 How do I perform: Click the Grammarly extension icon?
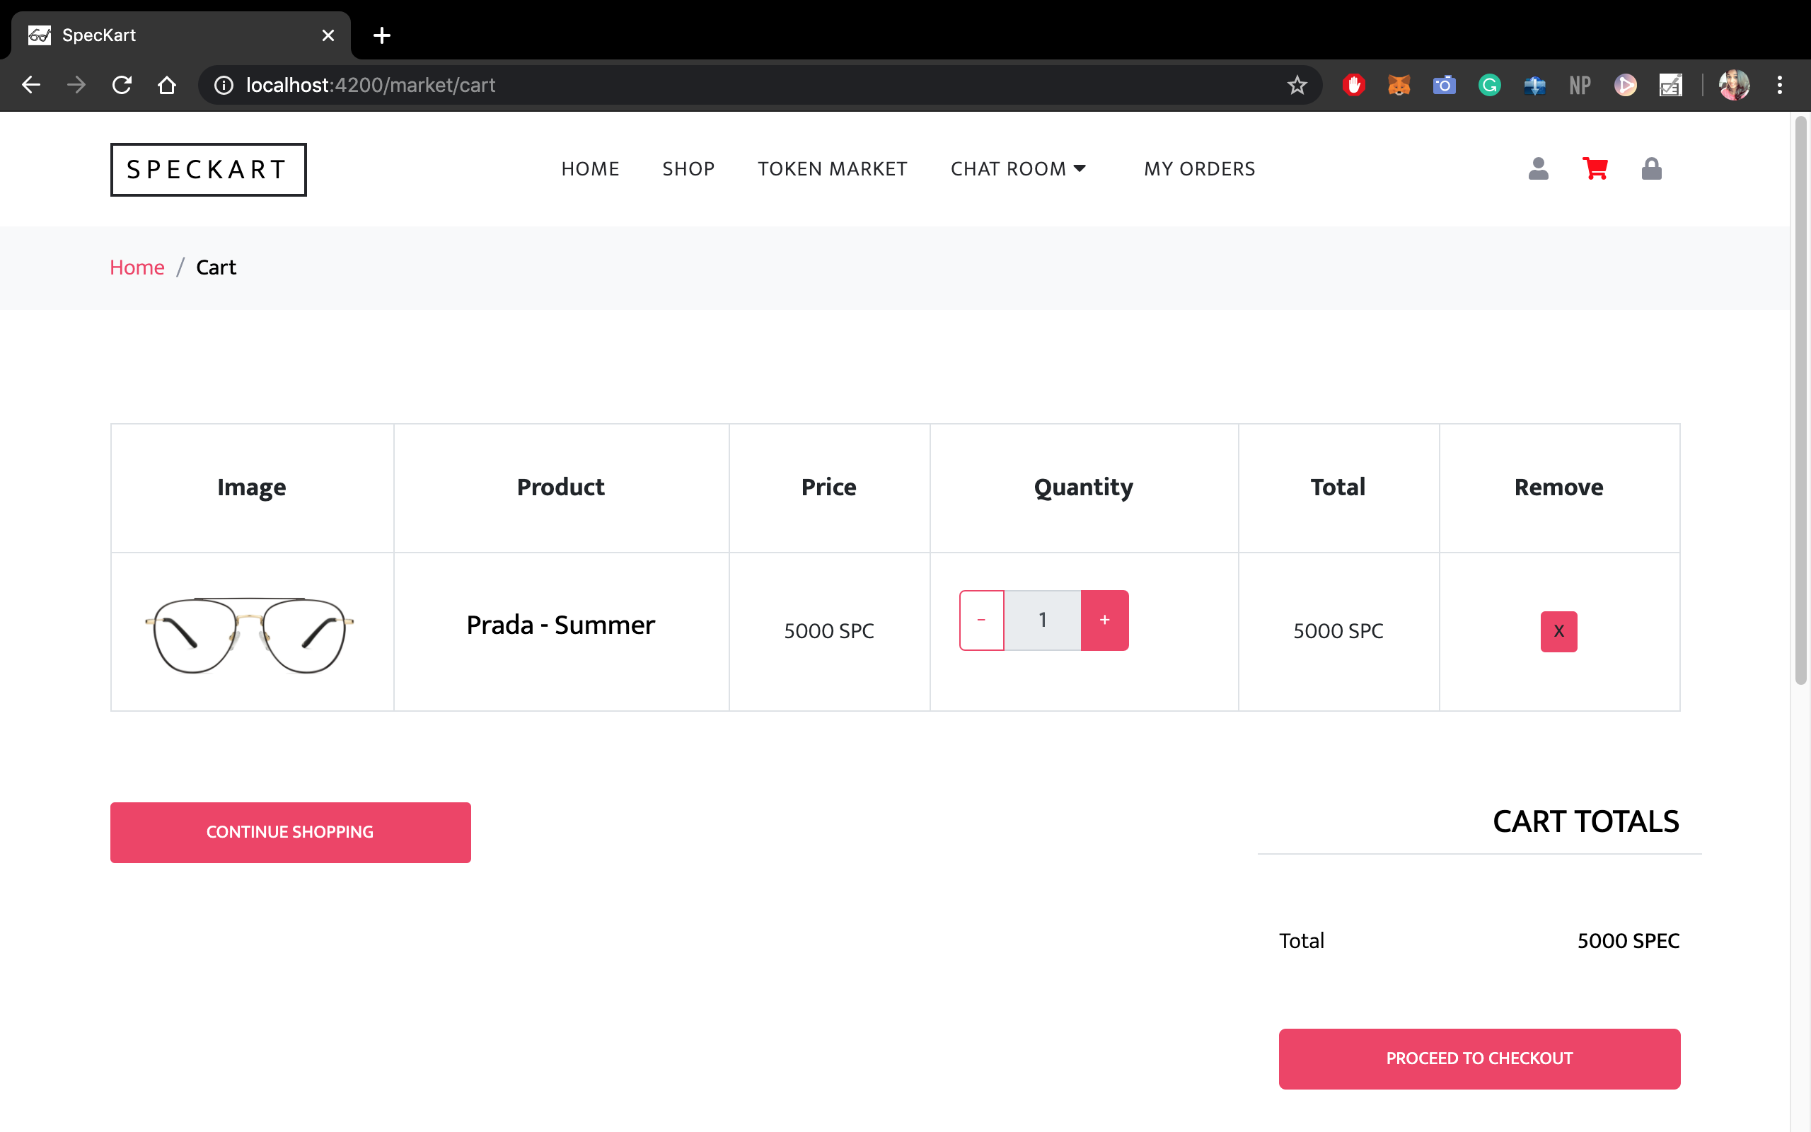(1489, 86)
